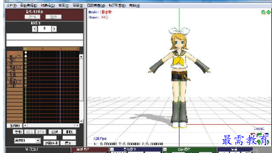Click the frame number input field
The width and height of the screenshot is (272, 153).
point(45,29)
